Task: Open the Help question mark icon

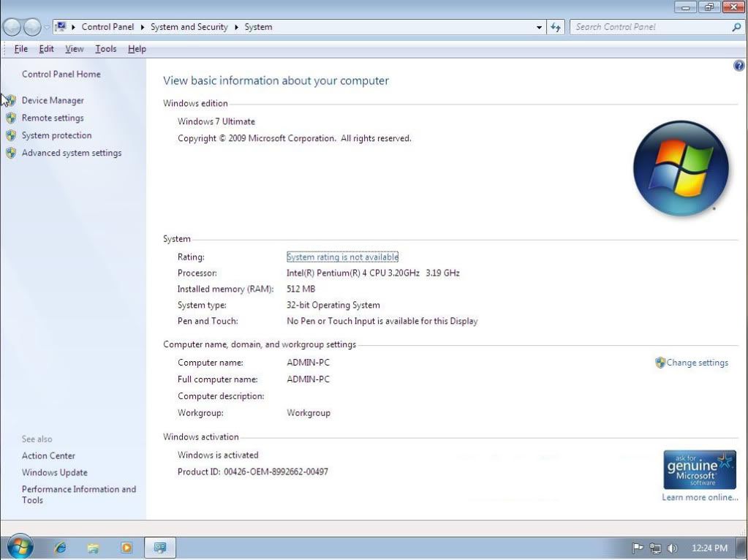Action: pos(738,66)
